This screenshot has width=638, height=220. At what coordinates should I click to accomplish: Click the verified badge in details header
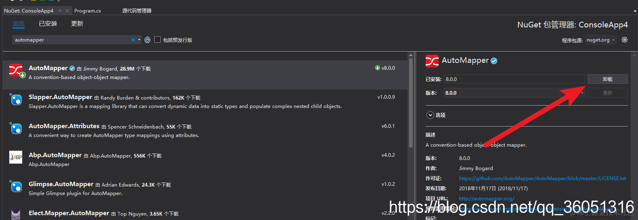[494, 61]
